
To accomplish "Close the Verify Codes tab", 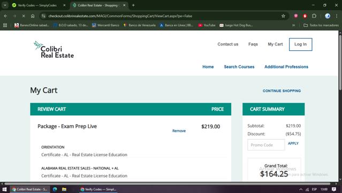I will click(64, 5).
